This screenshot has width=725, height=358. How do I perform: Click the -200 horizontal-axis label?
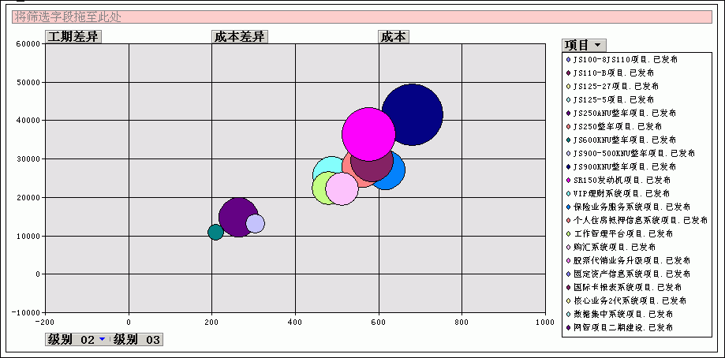click(x=45, y=322)
